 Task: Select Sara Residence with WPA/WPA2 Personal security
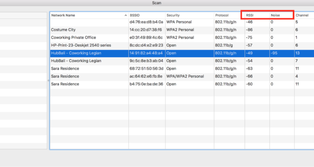(182, 76)
